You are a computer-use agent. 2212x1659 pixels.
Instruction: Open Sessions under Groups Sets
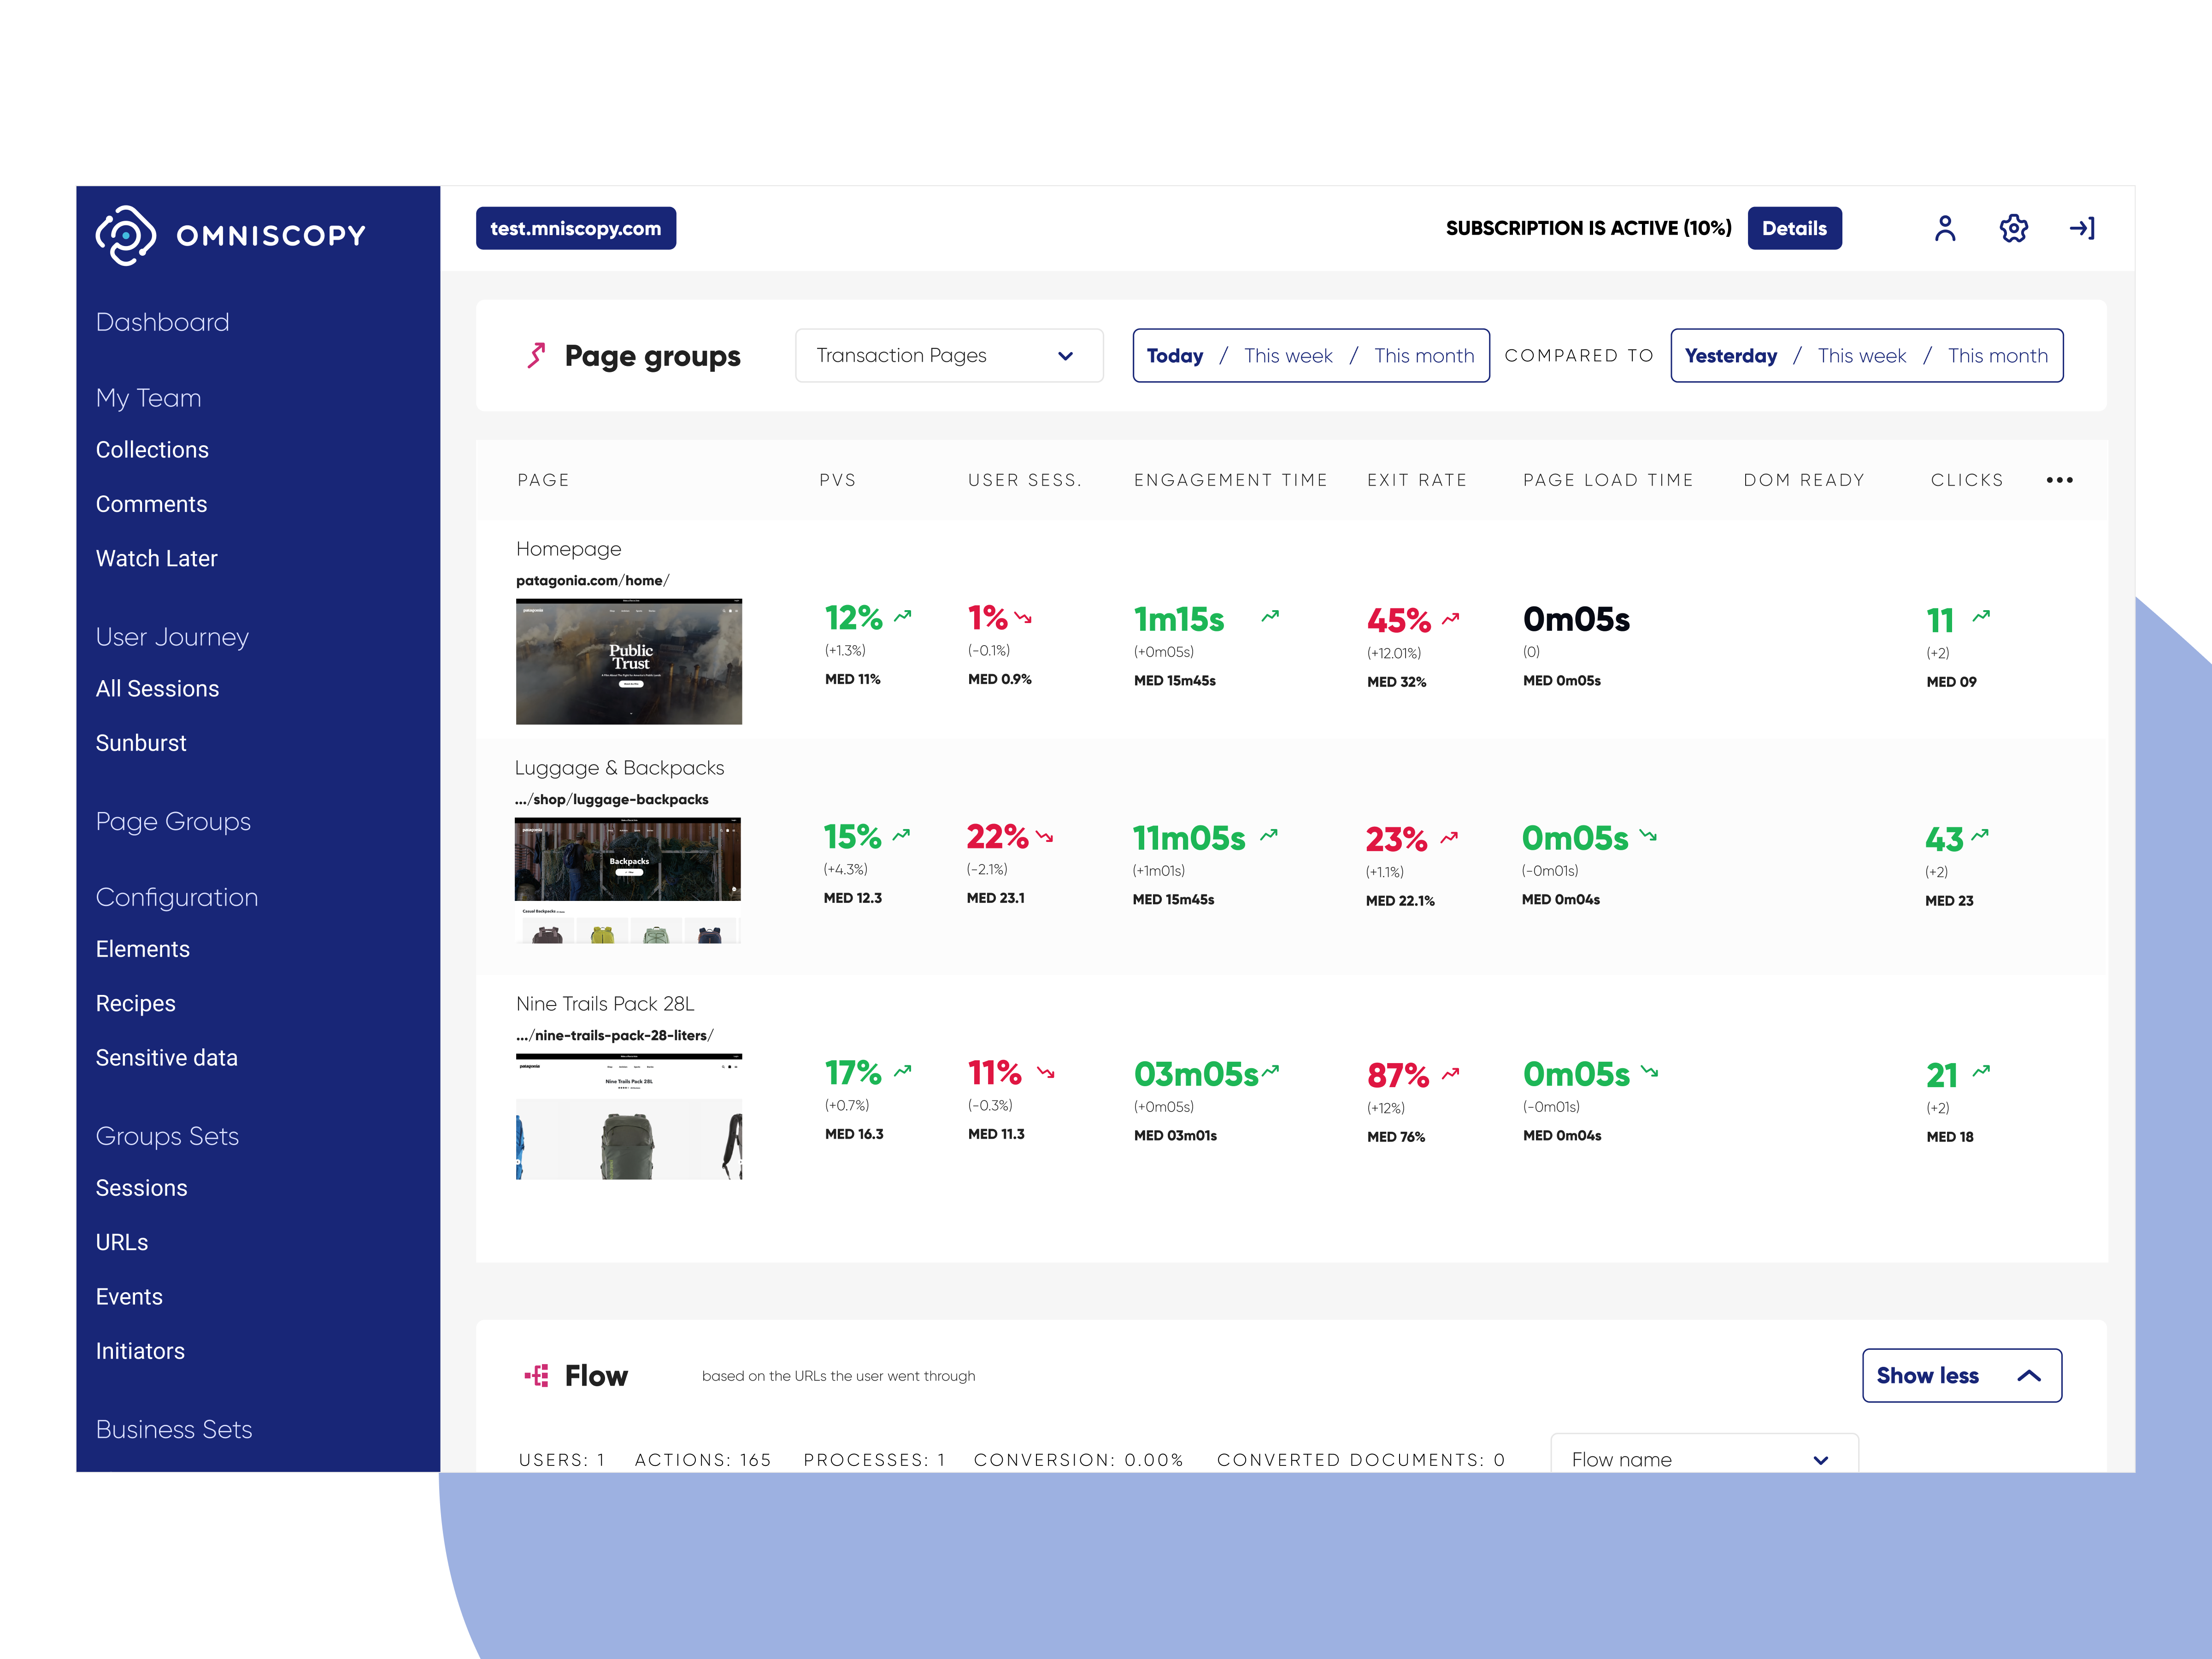[x=141, y=1188]
